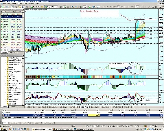Screen dimensions: 164x131
Task: Toggle the Data Window icon
Action: [x=16, y=7]
